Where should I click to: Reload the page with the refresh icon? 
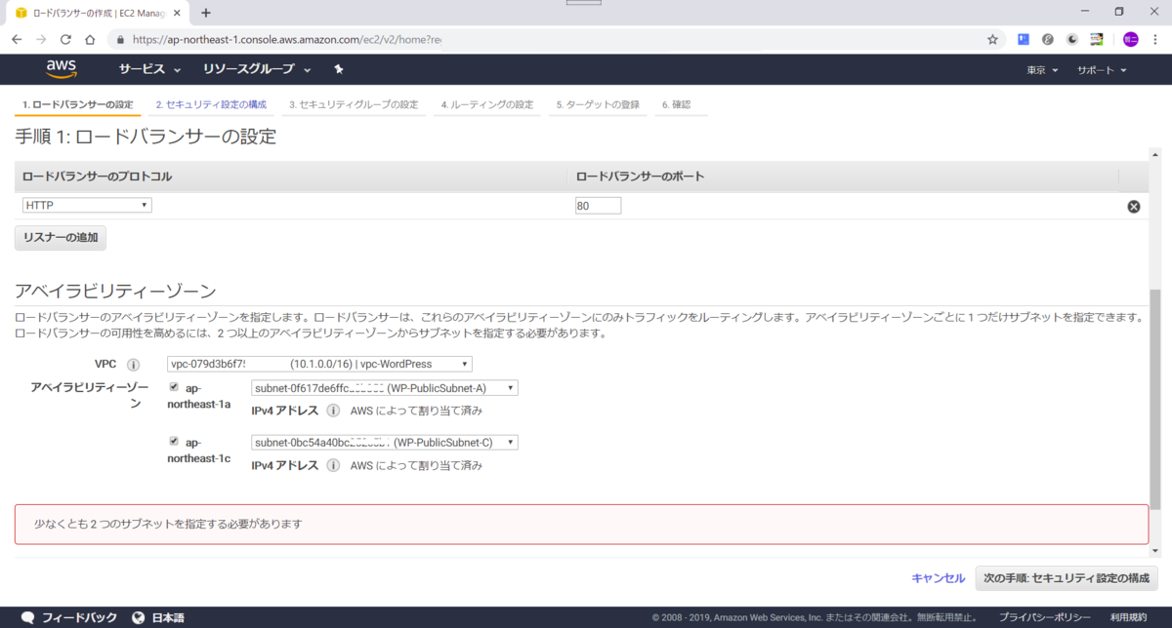pyautogui.click(x=64, y=39)
